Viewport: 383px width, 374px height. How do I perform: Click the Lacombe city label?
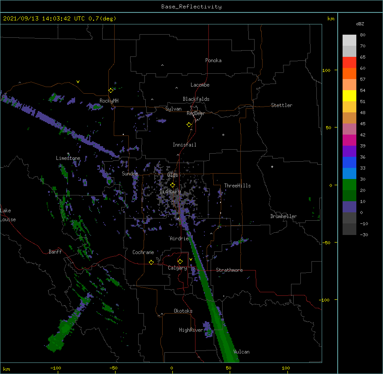(x=200, y=85)
